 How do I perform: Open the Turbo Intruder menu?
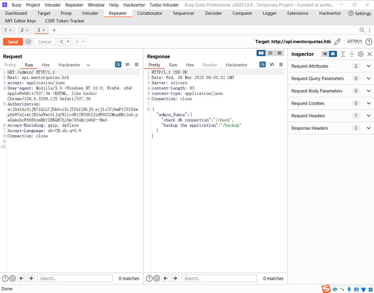[164, 5]
